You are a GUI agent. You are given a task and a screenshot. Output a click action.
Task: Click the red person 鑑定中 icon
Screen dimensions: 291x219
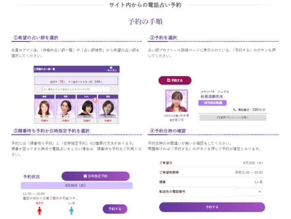tap(39, 210)
